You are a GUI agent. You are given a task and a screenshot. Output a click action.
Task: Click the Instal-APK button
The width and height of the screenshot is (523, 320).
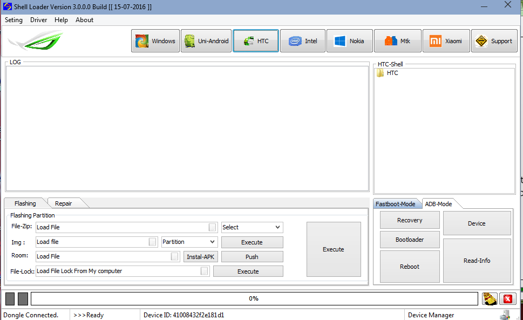(x=200, y=257)
